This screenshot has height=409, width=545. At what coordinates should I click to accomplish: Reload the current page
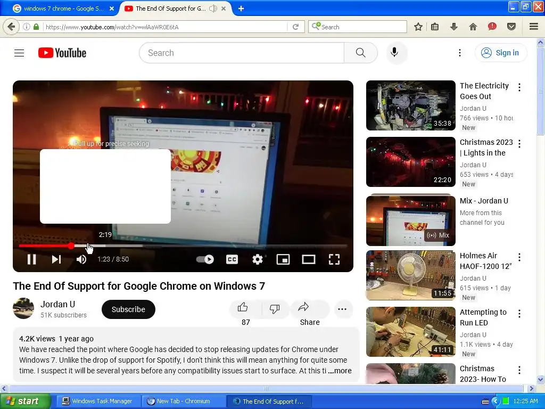click(x=296, y=27)
